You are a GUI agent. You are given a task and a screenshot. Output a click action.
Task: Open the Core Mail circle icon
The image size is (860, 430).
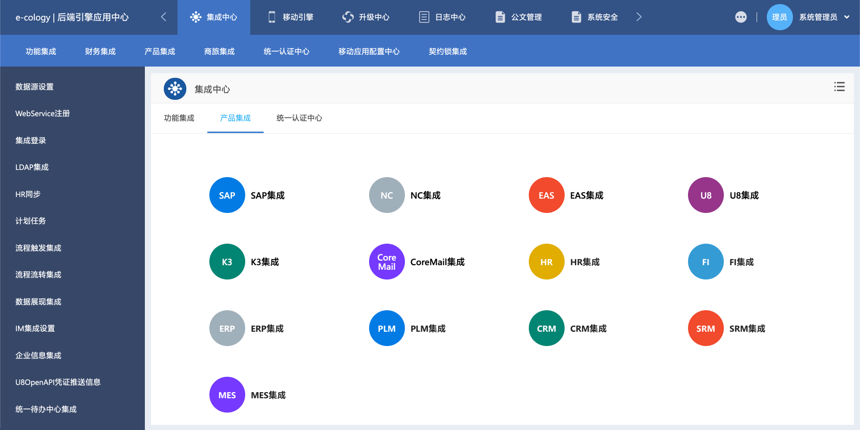387,262
